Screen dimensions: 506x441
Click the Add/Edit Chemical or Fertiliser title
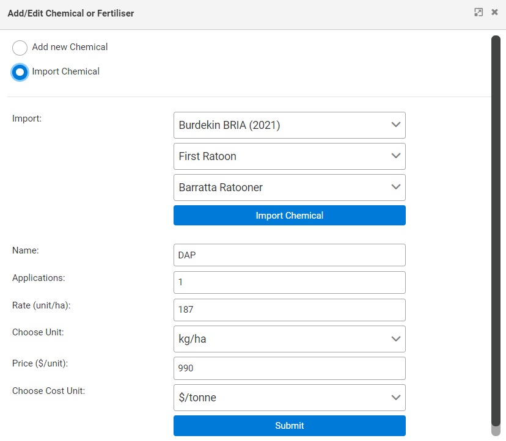pyautogui.click(x=71, y=13)
